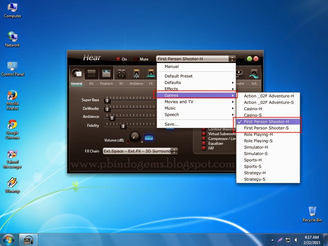Launch Google Chrome from the desktop
The width and height of the screenshot is (328, 246).
click(x=12, y=129)
